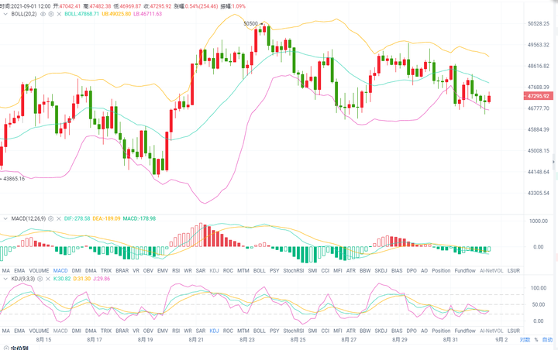This screenshot has width=558, height=350.
Task: Click J:29.86 value in KDJ header
Action: (x=102, y=279)
